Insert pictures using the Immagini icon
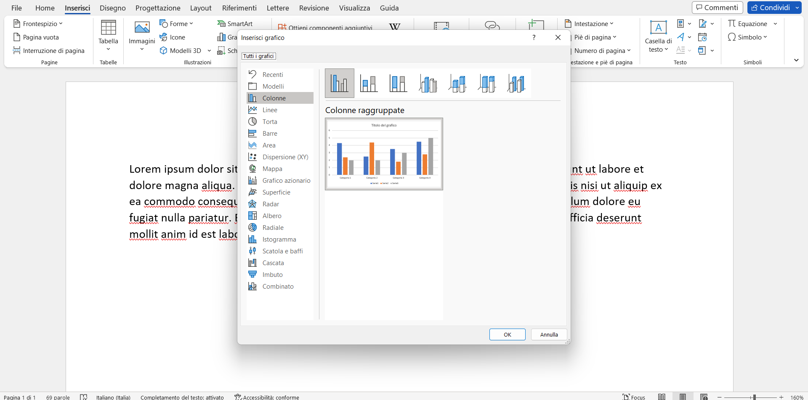 click(142, 35)
